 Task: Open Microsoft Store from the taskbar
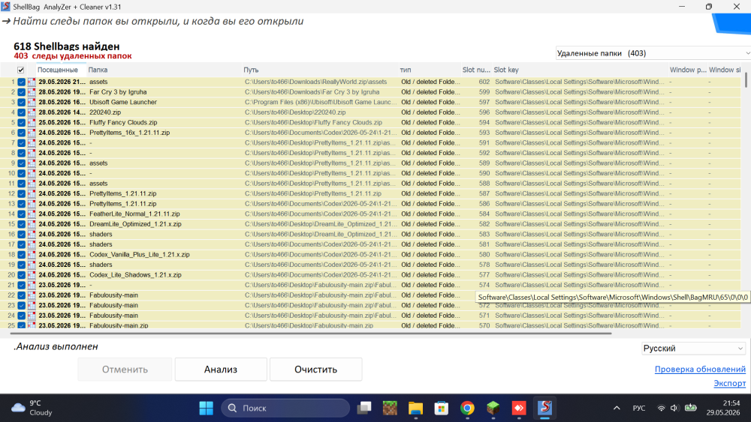tap(442, 409)
